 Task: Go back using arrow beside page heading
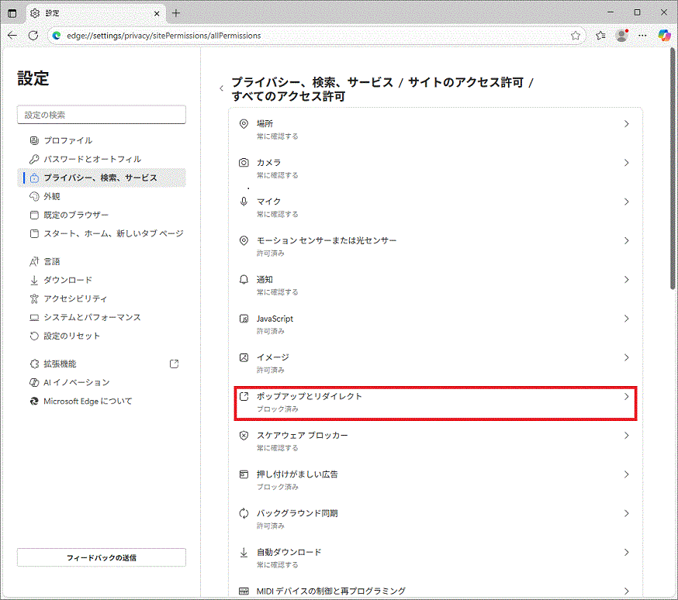tap(221, 89)
